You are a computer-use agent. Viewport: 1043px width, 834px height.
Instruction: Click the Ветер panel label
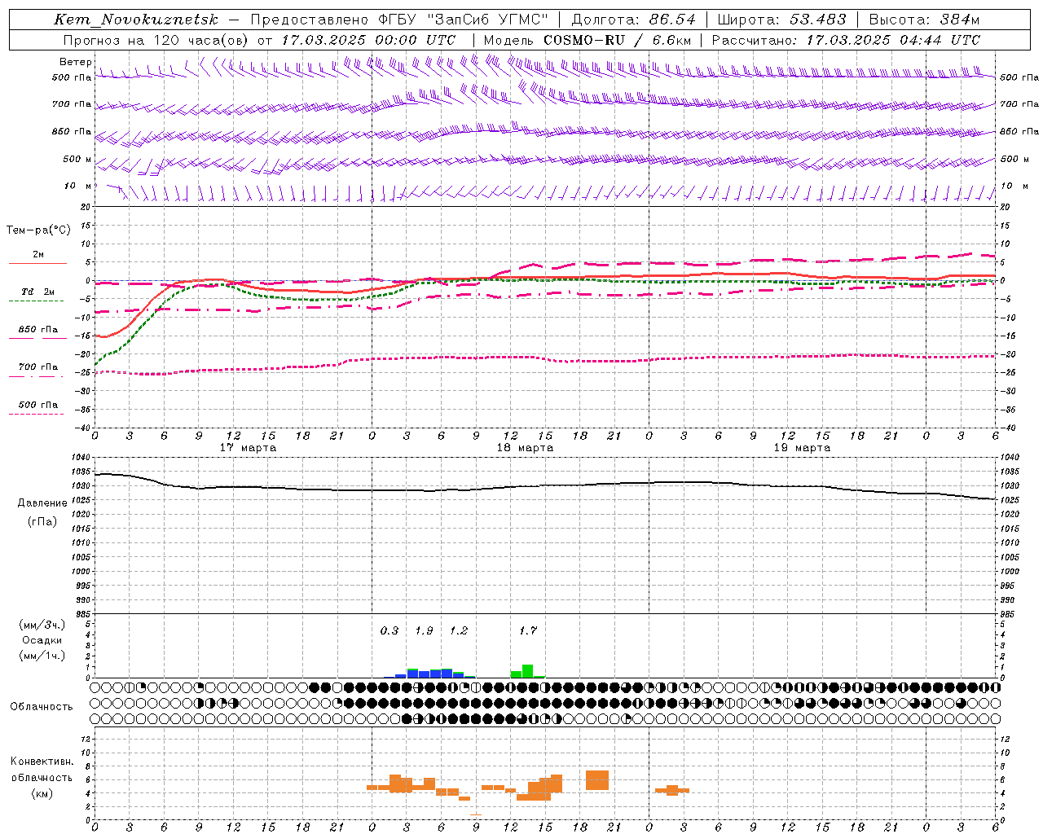pos(75,62)
